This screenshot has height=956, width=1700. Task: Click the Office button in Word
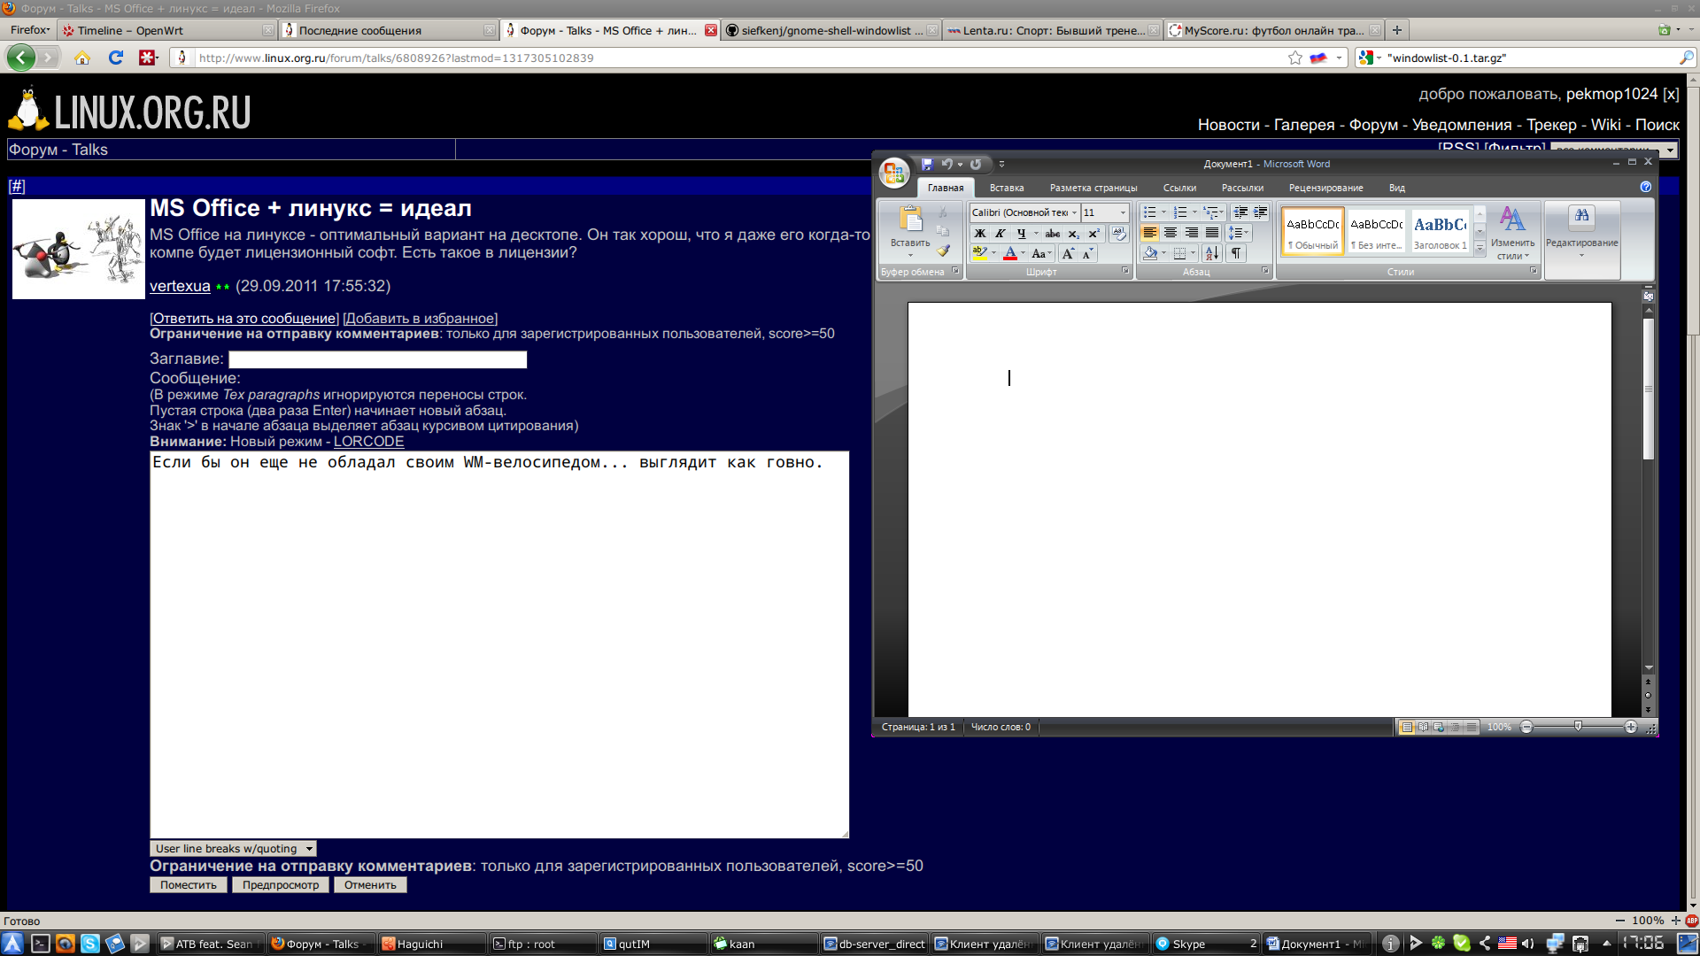pyautogui.click(x=893, y=172)
